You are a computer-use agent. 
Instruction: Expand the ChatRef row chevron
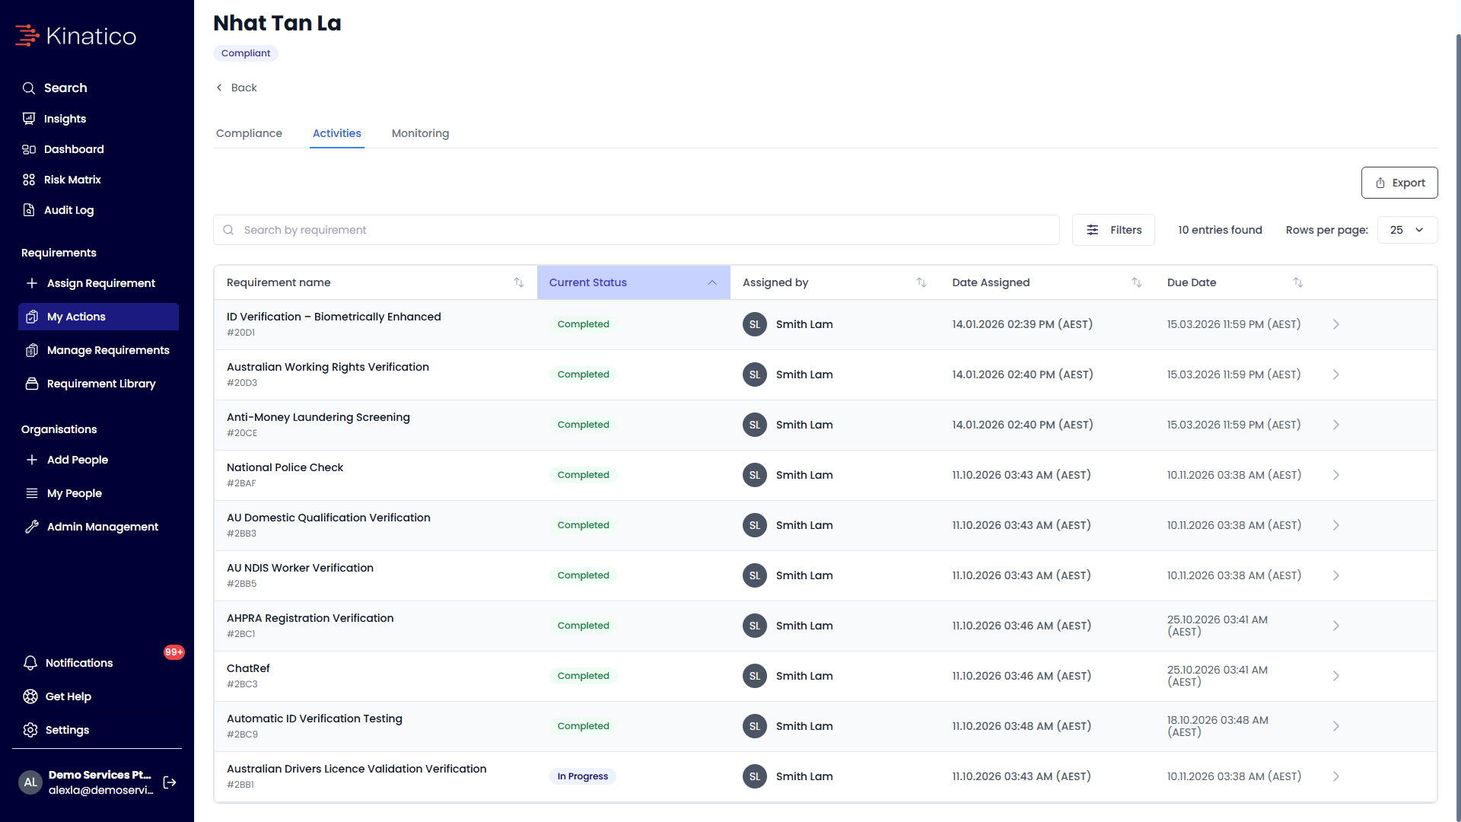tap(1336, 676)
